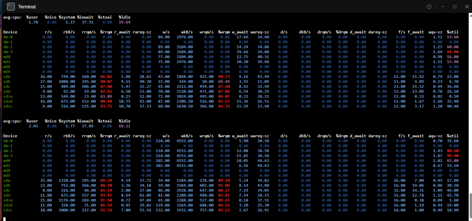Viewport: 472px width, 221px height.
Task: Click the Terminal title text
Action: [27, 7]
